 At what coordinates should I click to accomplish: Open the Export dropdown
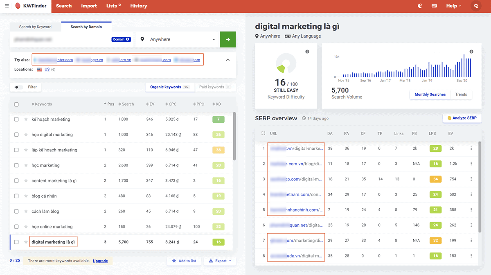point(220,261)
